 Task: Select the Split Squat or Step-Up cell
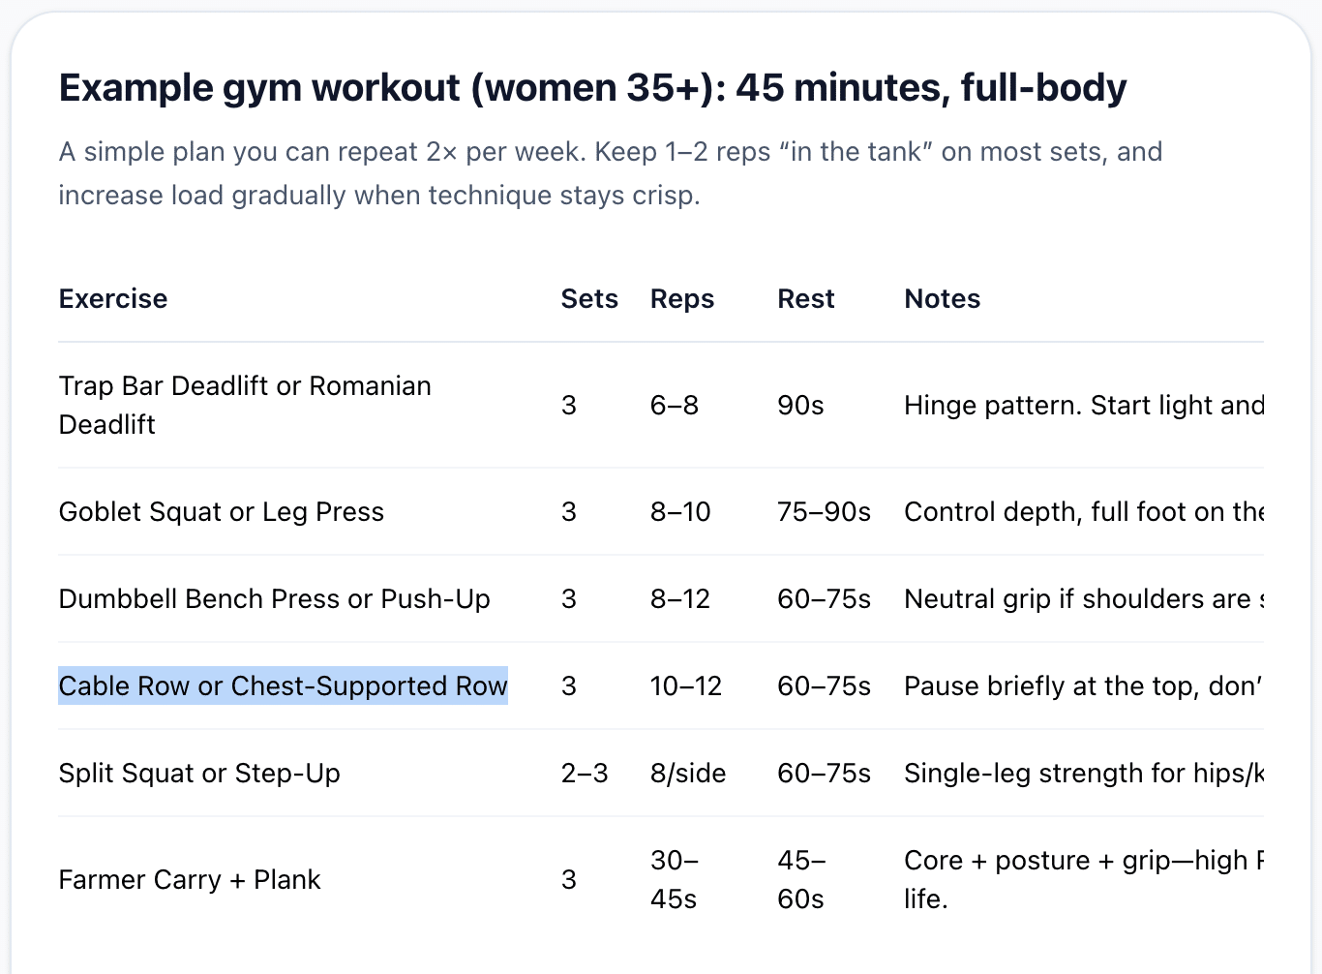click(x=199, y=773)
